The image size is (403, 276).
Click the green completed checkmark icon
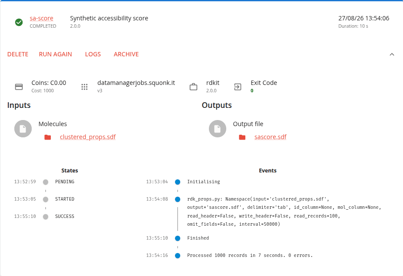tap(19, 23)
